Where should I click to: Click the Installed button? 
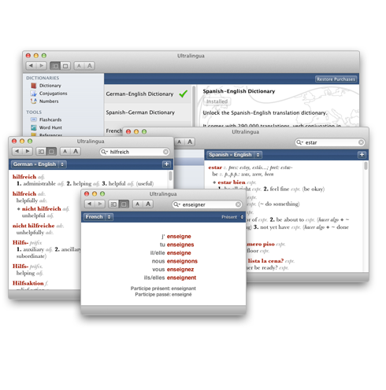tap(217, 101)
